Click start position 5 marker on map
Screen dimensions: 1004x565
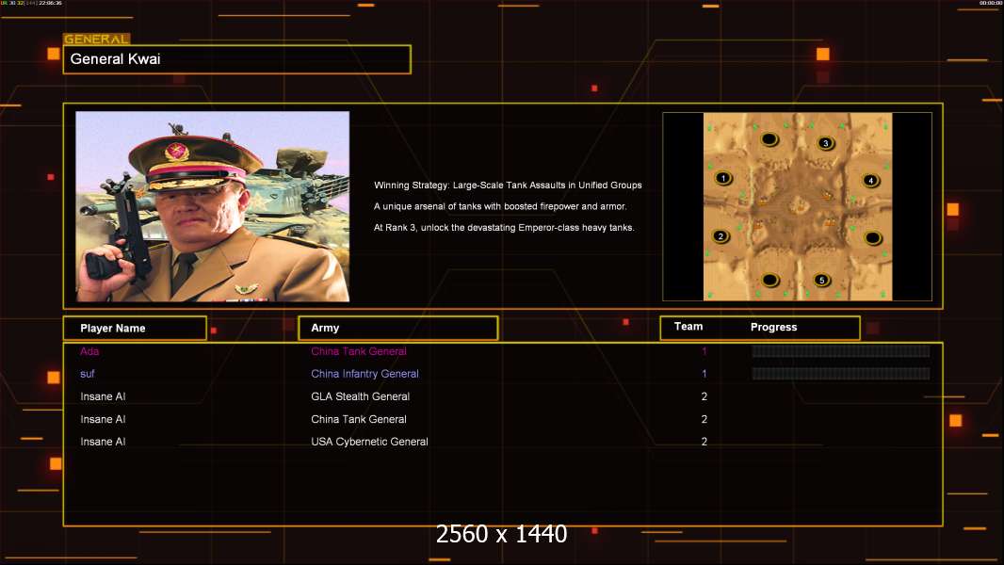[822, 280]
